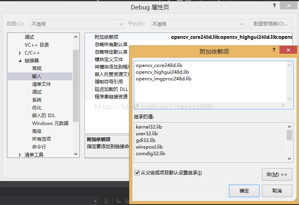Toggle 从父级或项目默认设置继承 checkbox
Screen dimensions: 299x205
137,173
